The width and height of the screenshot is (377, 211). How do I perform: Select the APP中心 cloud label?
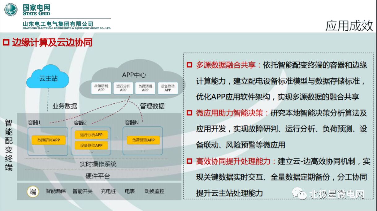tap(134, 75)
